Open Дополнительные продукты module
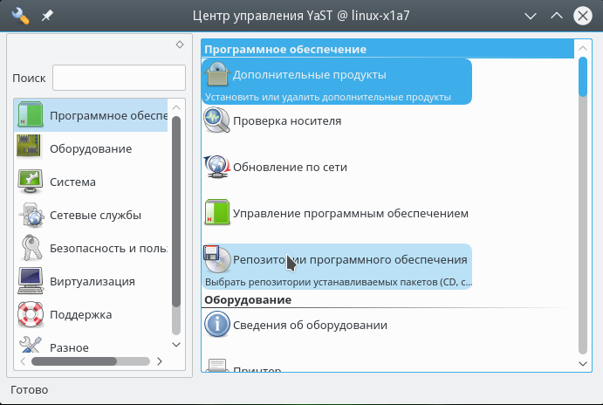This screenshot has width=603, height=405. [x=309, y=75]
